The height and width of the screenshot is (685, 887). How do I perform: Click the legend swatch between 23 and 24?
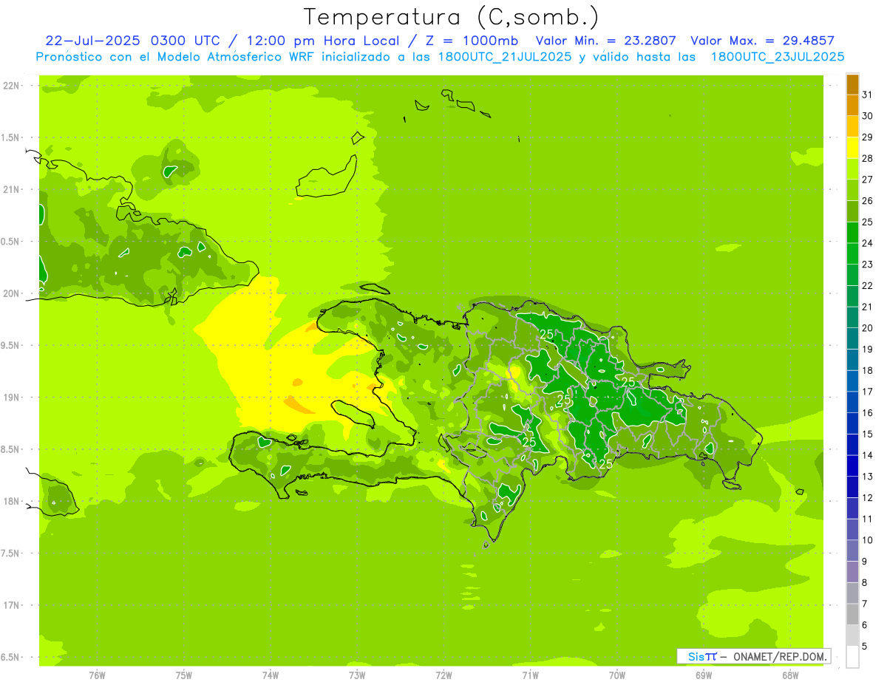click(852, 254)
